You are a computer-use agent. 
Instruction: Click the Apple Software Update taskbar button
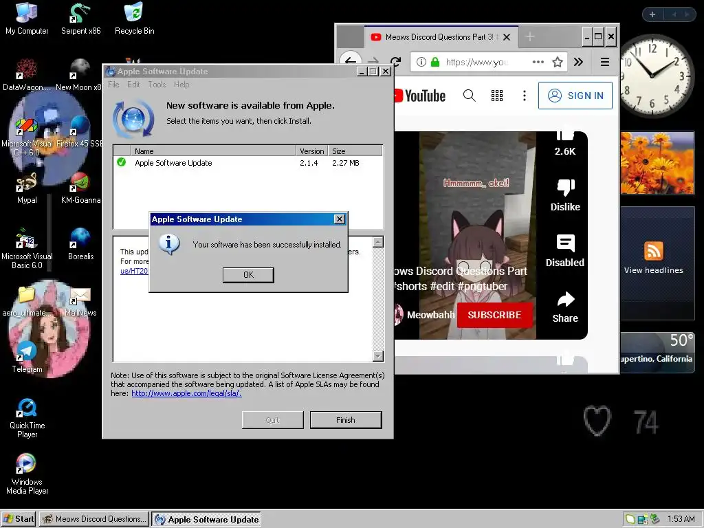point(206,519)
